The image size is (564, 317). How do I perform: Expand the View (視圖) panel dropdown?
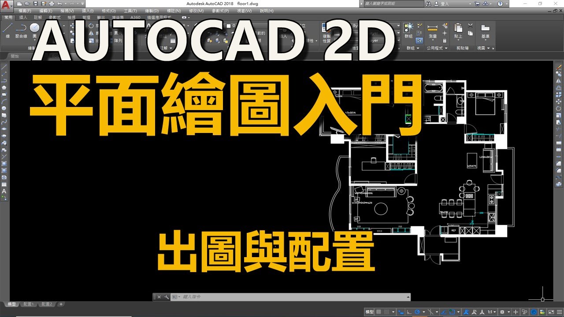pos(488,48)
